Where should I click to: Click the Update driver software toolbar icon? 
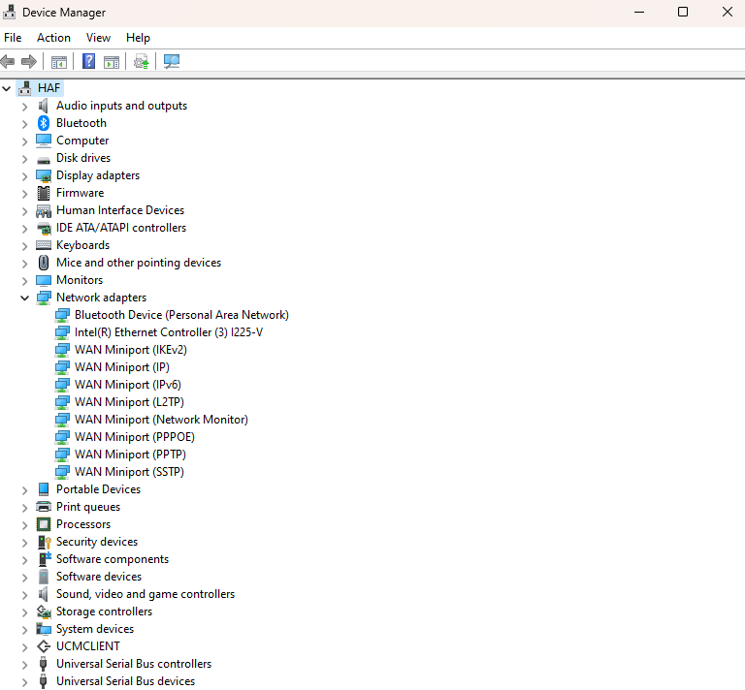coord(141,62)
